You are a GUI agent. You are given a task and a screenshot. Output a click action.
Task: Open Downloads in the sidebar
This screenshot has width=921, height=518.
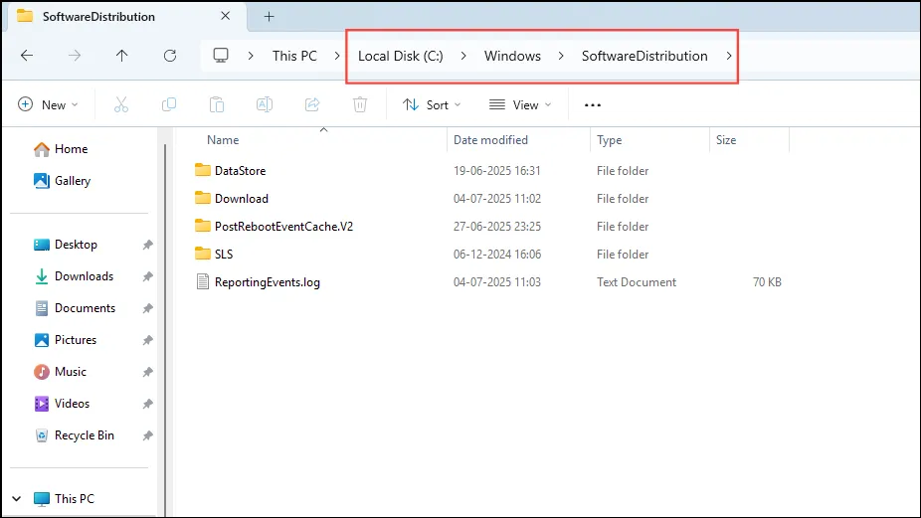[x=84, y=276]
